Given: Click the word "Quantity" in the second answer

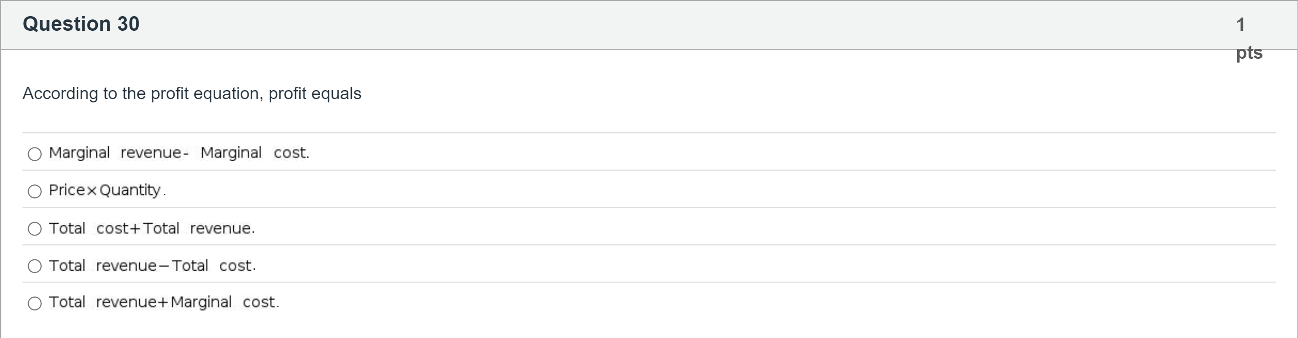Looking at the screenshot, I should tap(130, 190).
